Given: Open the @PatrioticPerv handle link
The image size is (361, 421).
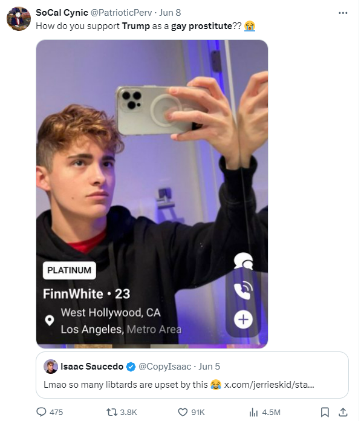Looking at the screenshot, I should coord(121,12).
